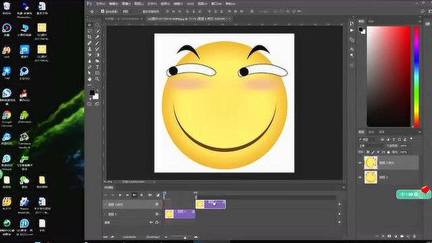Select the Lasso tool
Image resolution: width=432 pixels, height=243 pixels.
tap(89, 31)
